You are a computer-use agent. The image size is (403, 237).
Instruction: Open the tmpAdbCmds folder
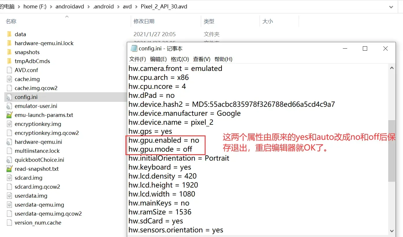(x=32, y=61)
